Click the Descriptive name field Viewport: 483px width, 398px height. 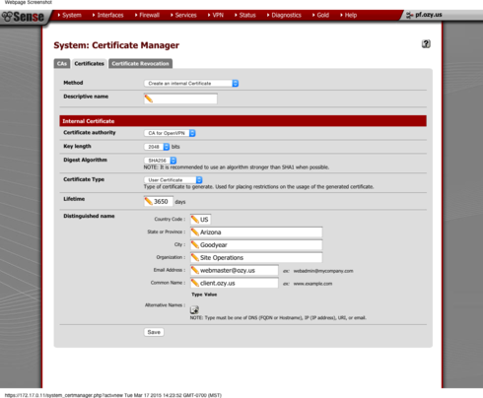[x=180, y=99]
